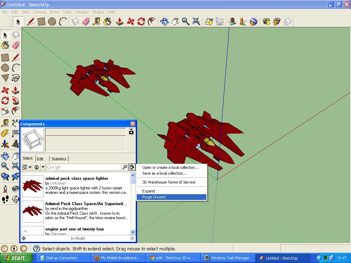
Task: Choose the Circle tool in top toolbar
Action: 52,22
